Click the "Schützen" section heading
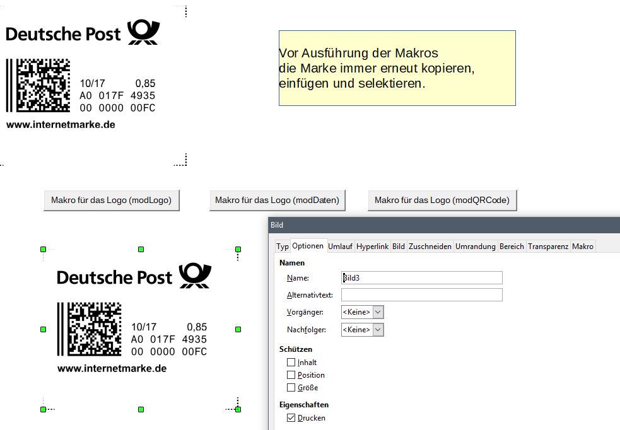 (296, 349)
